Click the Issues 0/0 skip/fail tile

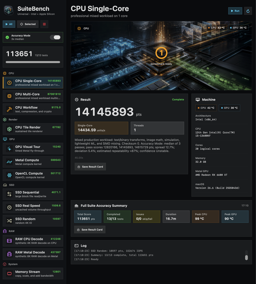[147, 217]
